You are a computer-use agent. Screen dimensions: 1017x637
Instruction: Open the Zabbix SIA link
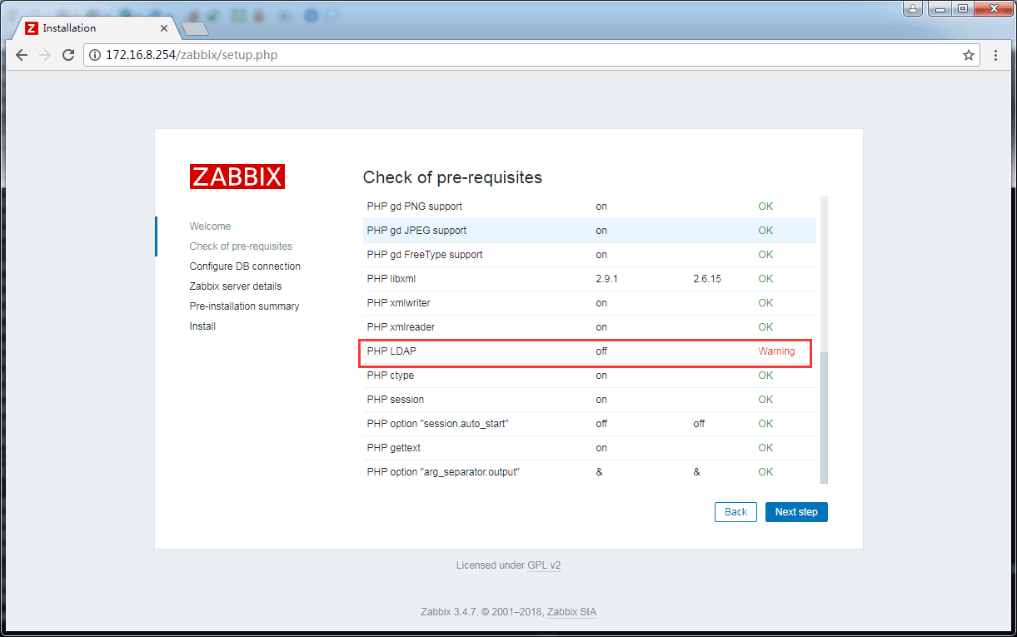(x=571, y=612)
